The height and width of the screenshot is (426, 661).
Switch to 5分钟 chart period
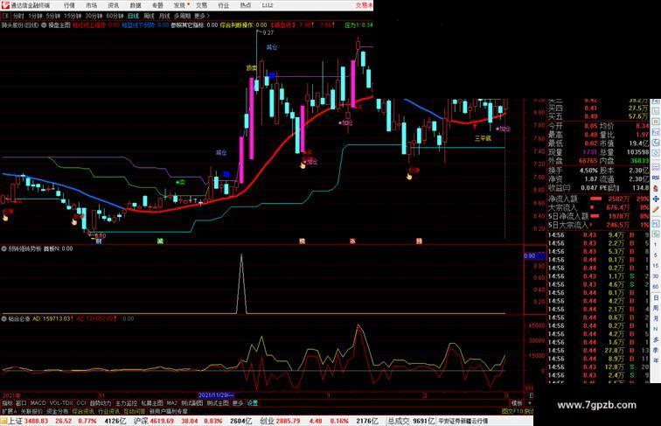tap(52, 16)
